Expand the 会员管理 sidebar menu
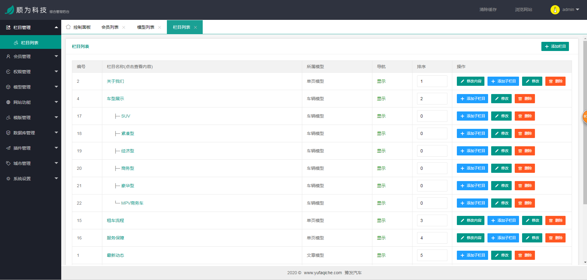587x280 pixels. [31, 56]
